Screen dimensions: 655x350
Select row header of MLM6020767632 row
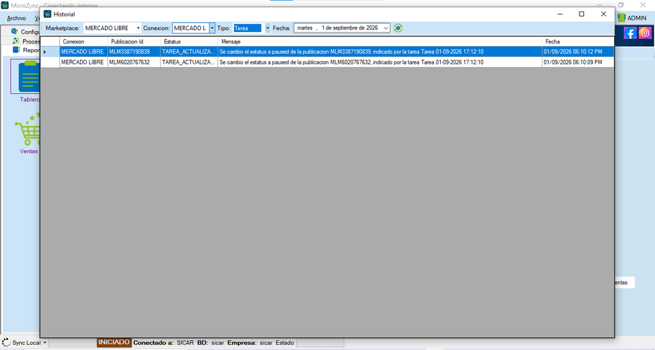50,62
